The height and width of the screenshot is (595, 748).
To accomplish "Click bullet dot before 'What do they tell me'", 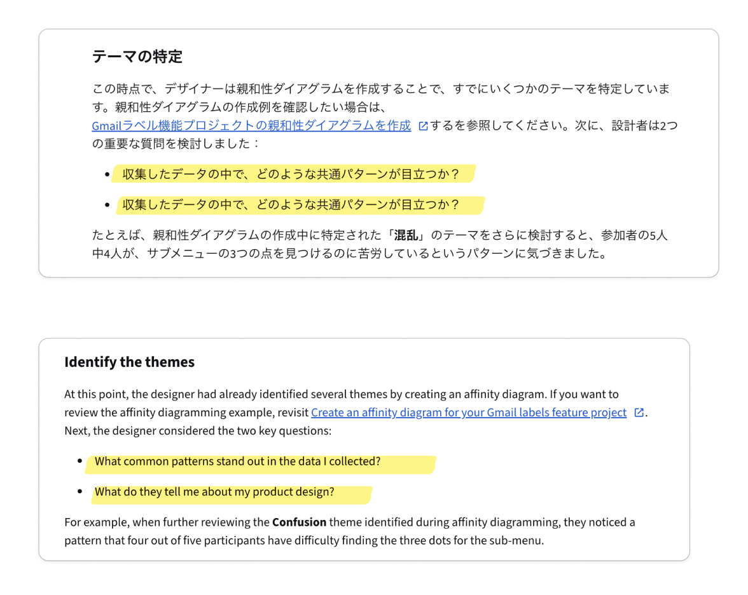I will click(80, 492).
